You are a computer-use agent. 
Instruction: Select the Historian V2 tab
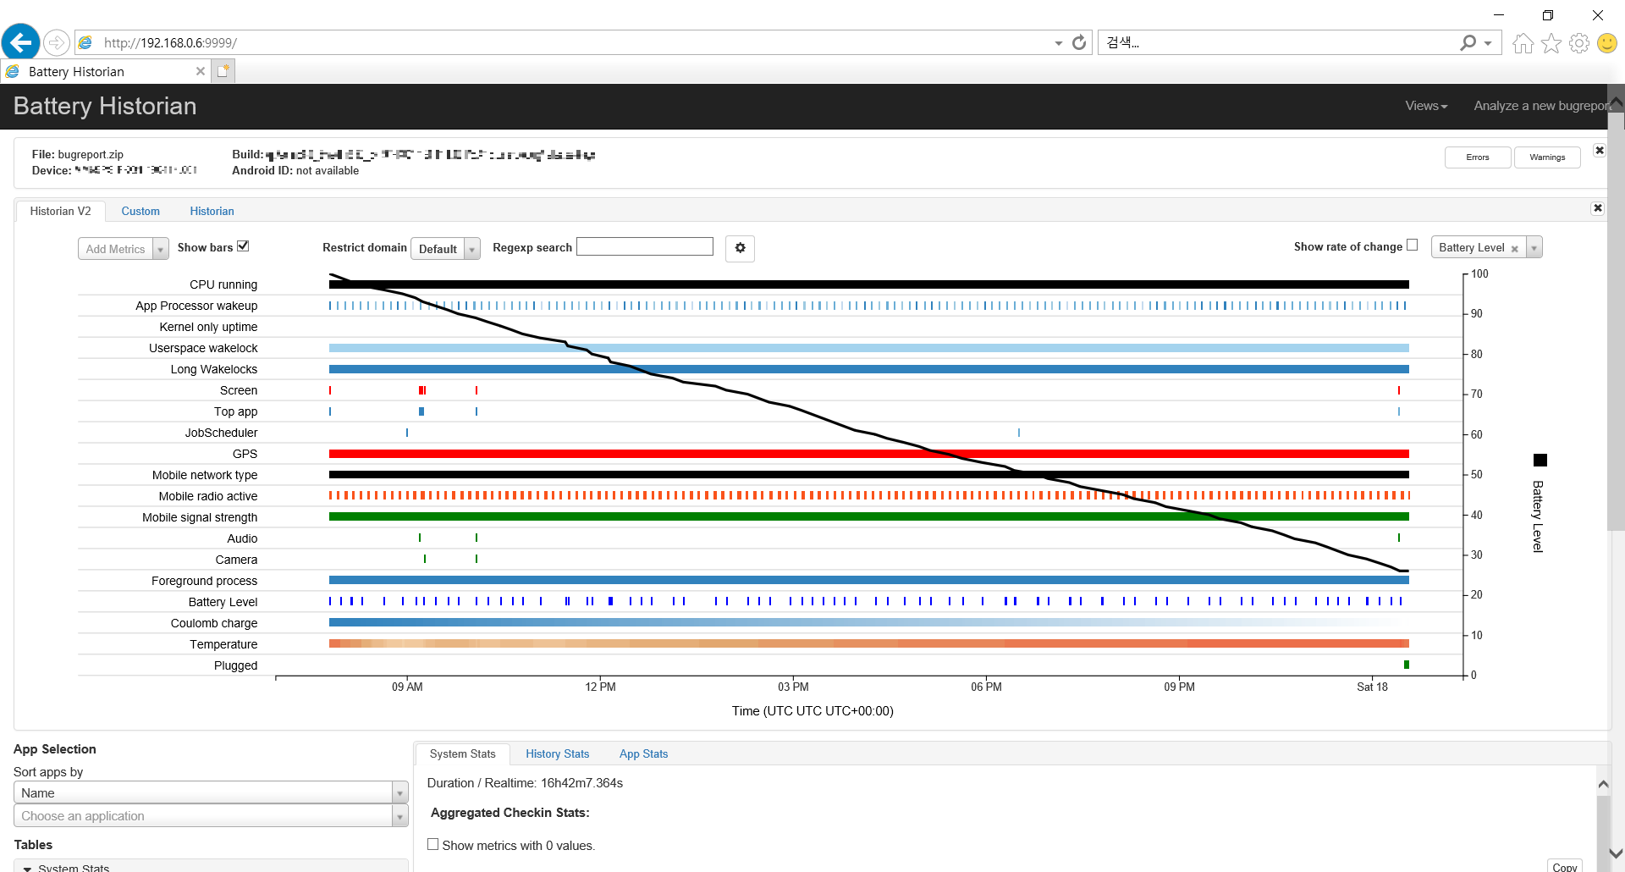(60, 211)
